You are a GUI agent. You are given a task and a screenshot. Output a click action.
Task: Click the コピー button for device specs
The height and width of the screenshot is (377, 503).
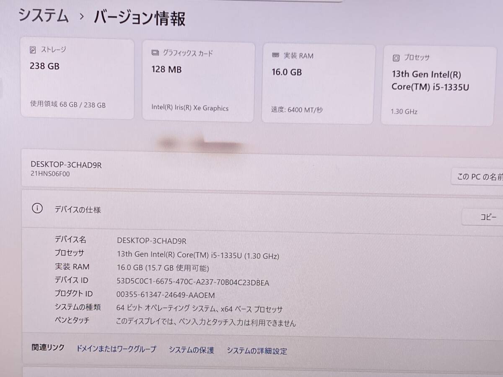click(x=482, y=217)
